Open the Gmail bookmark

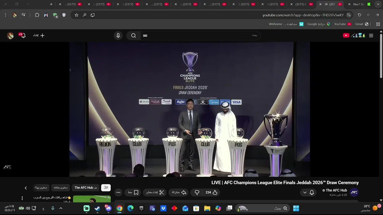tap(362, 24)
